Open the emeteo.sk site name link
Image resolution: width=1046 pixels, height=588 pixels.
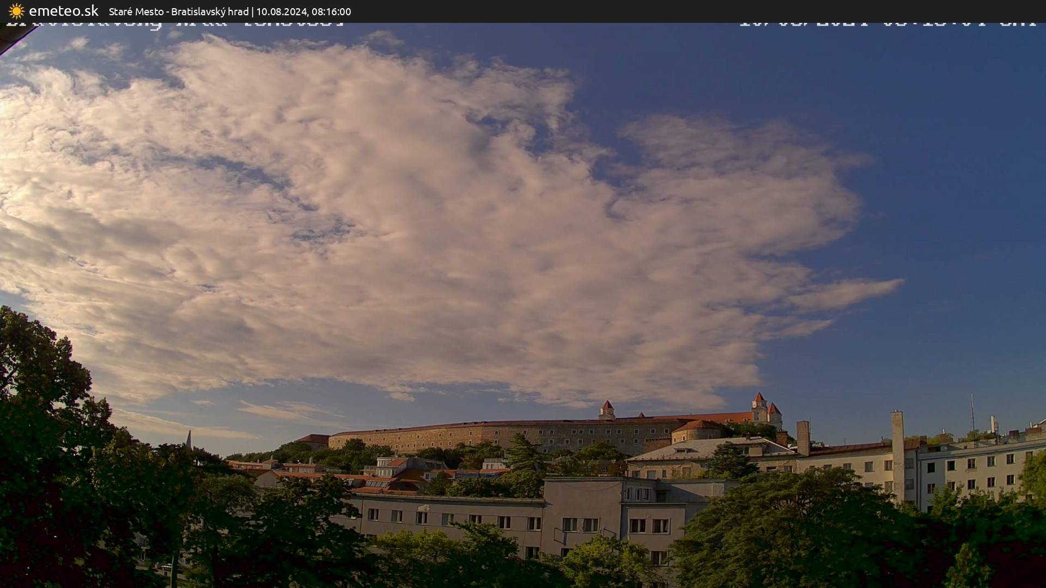pyautogui.click(x=63, y=11)
